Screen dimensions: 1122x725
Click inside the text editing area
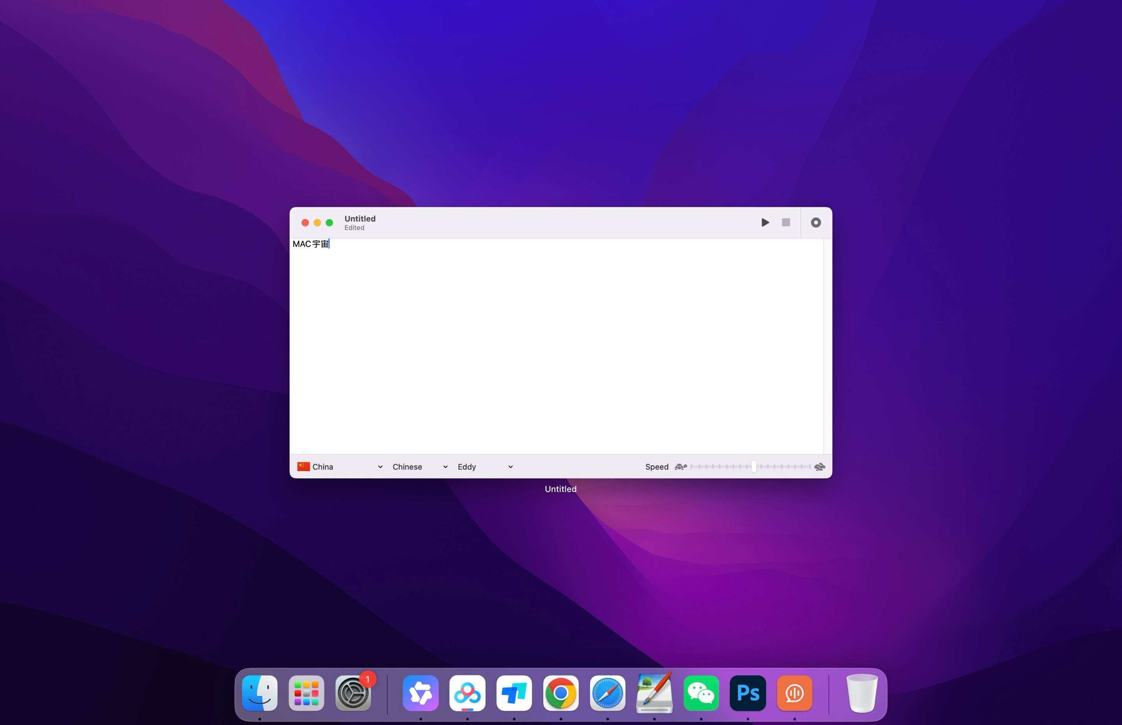556,346
